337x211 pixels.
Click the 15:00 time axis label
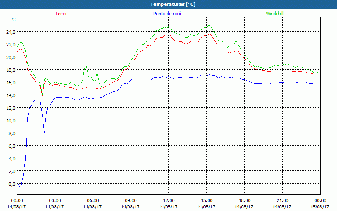coord(206,201)
